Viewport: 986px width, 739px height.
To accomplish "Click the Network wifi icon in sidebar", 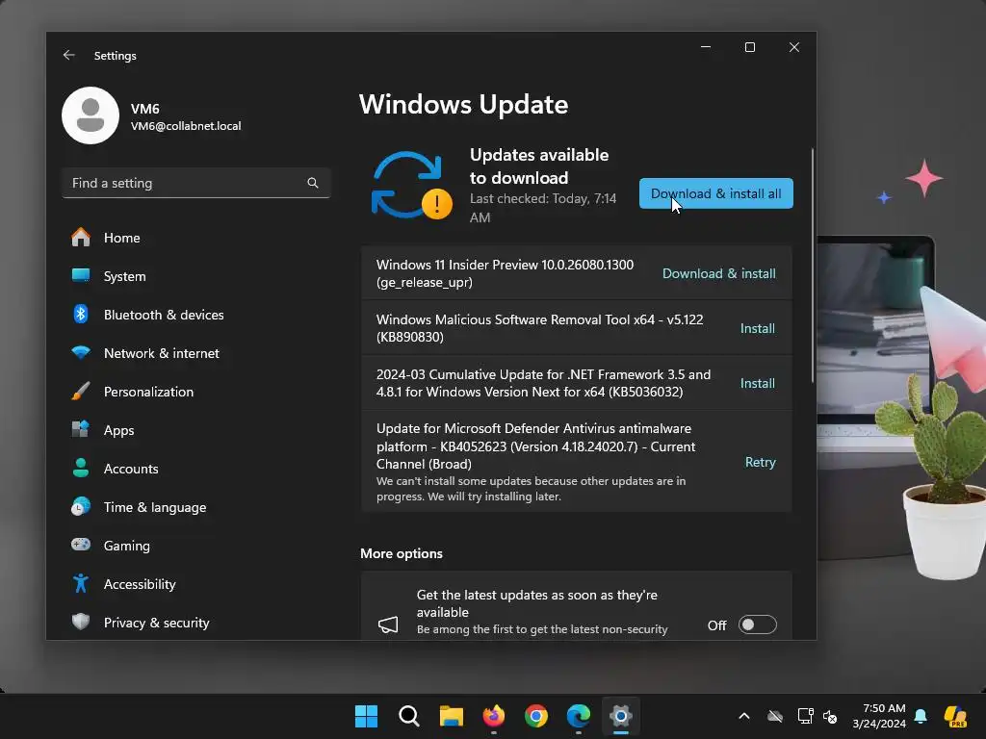I will pos(81,352).
